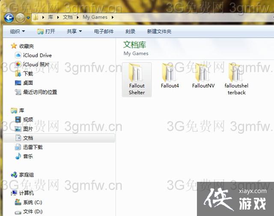Click 打开 toolbar button
The height and width of the screenshot is (216, 274).
click(x=46, y=31)
